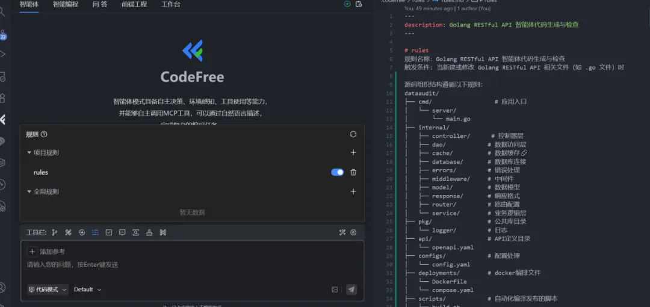
Task: Click the main.go line in editor
Action: [x=458, y=119]
